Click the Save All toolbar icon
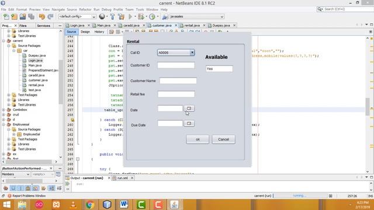The width and height of the screenshot is (374, 210). [x=31, y=17]
